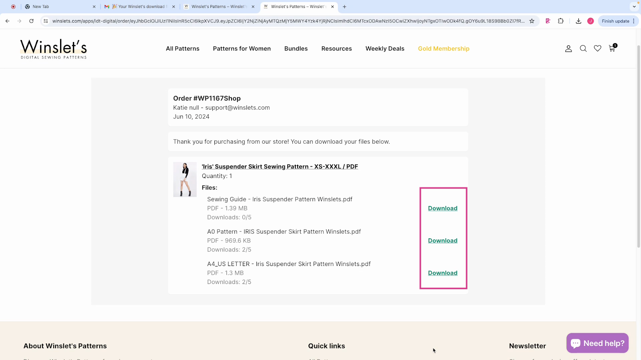Open Weekly Deals menu
The height and width of the screenshot is (360, 641).
coord(385,48)
